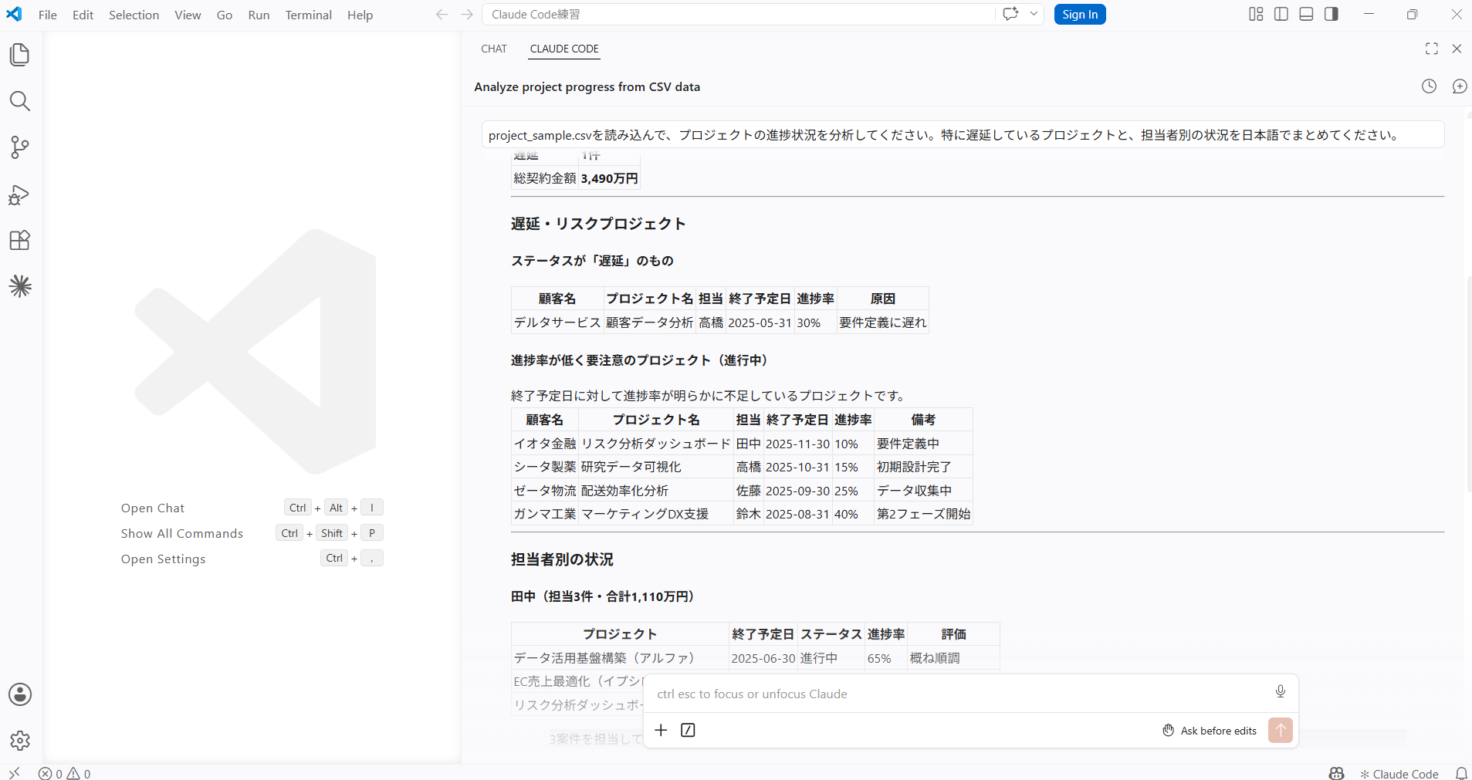The height and width of the screenshot is (780, 1472).
Task: Open the Source Control view
Action: pos(20,147)
